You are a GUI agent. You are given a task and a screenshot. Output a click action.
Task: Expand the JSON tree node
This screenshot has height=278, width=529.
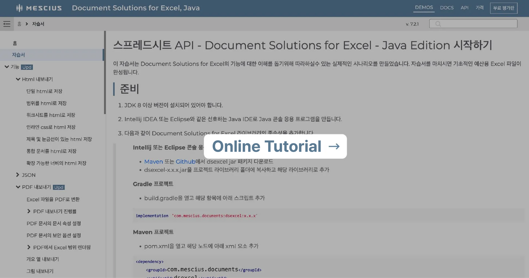18,175
